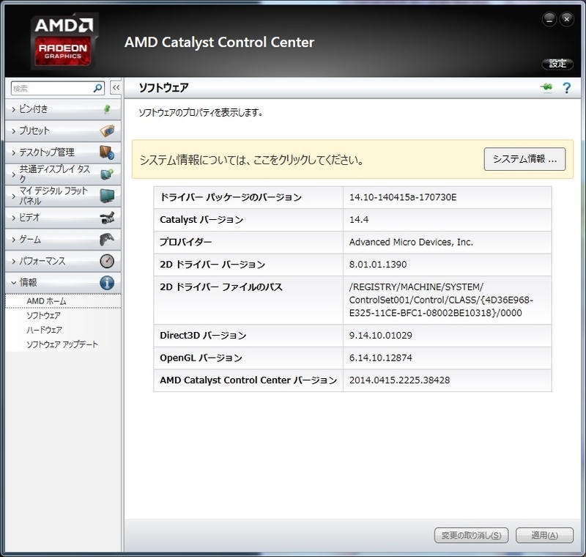Click Advanced Micro Devices, Inc. provider value
Screen dimensions: 586x557
tap(411, 243)
